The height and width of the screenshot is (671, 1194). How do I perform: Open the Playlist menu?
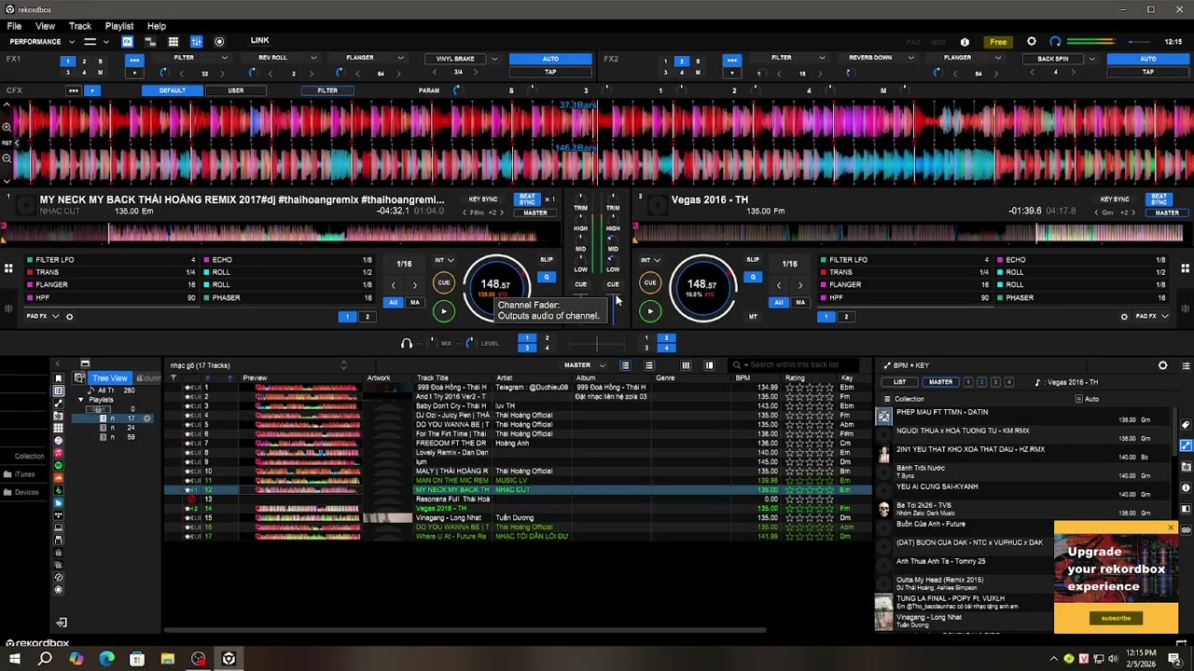[118, 26]
